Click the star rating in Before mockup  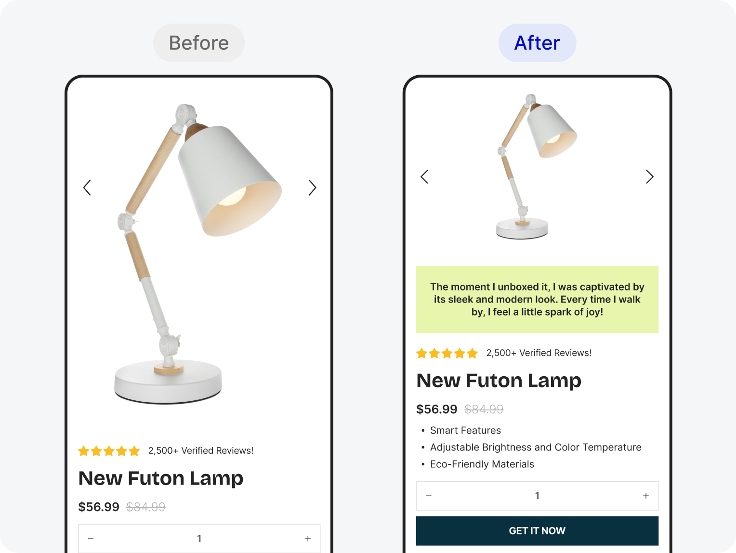tap(109, 451)
